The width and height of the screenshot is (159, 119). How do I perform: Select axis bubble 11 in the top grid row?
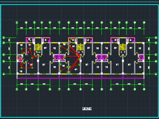pos(84,22)
